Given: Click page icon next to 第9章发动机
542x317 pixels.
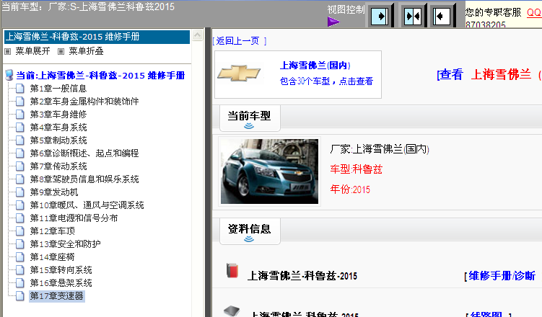Looking at the screenshot, I should (20, 192).
